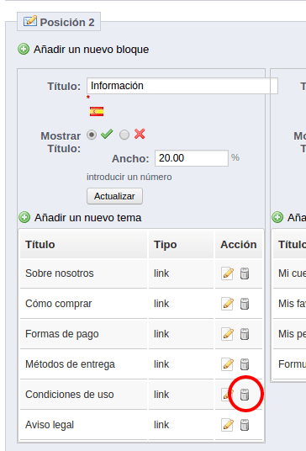306x451 pixels.
Task: Select Mostrar Título no radio button
Action: [124, 135]
